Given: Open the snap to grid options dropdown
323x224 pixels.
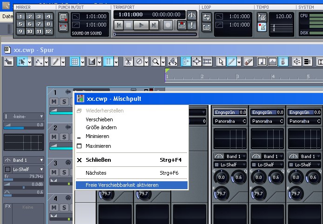Looking at the screenshot, I should click(x=82, y=61).
